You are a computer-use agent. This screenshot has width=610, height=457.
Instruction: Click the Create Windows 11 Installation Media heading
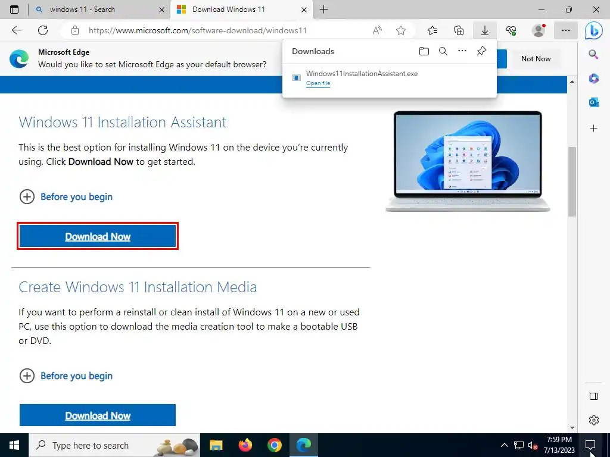[x=138, y=287]
